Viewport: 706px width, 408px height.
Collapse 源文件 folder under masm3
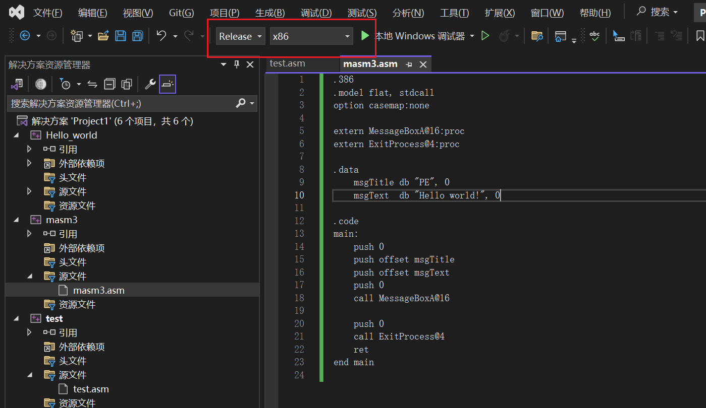(29, 276)
